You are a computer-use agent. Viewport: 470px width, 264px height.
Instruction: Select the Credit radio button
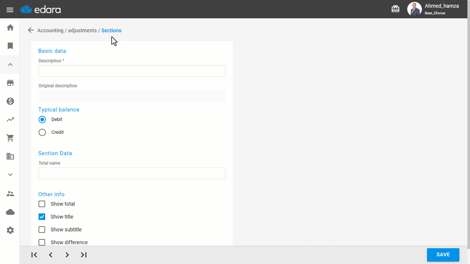tap(42, 132)
